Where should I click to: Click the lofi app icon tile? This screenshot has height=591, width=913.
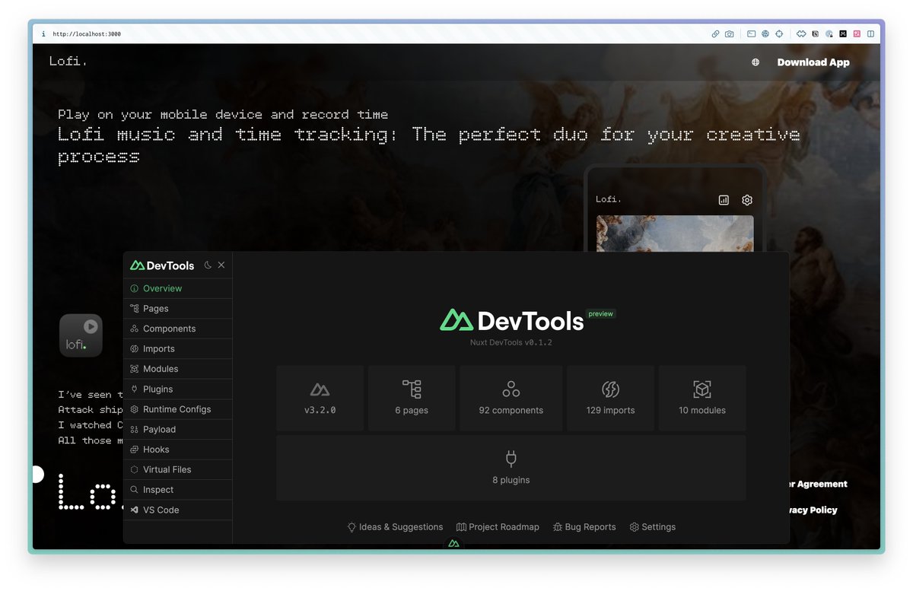pyautogui.click(x=81, y=335)
